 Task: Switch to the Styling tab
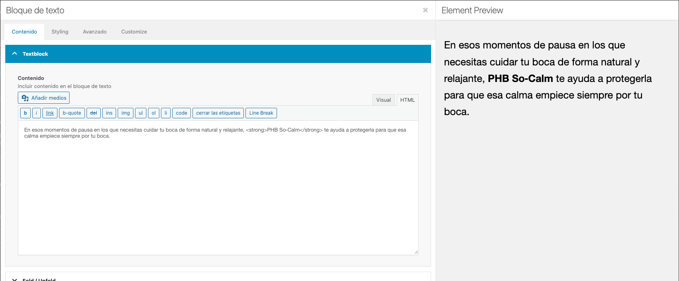pos(60,31)
